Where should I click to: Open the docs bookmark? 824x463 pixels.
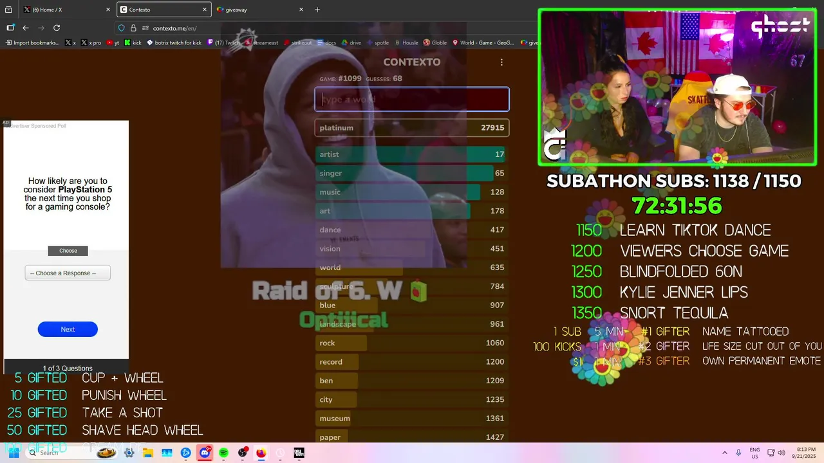[326, 43]
